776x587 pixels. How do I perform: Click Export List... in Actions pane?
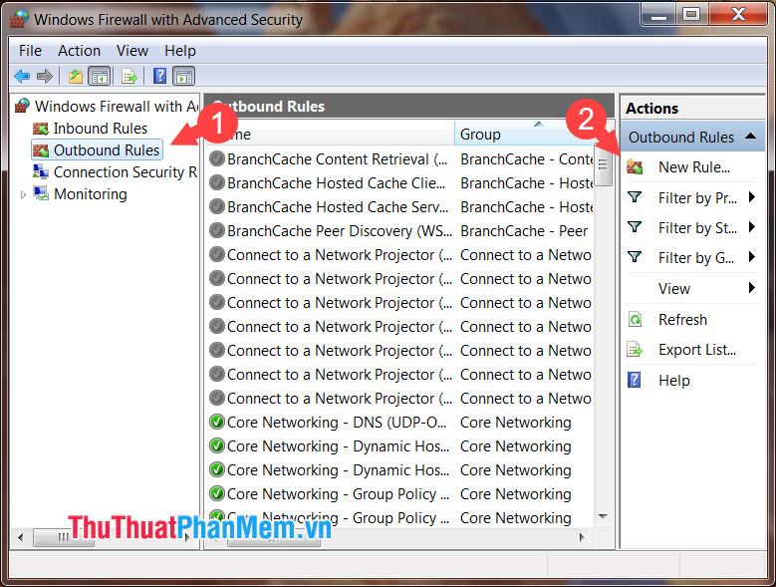(697, 350)
